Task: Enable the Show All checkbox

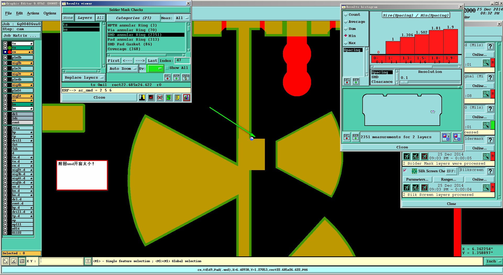Action: (167, 68)
